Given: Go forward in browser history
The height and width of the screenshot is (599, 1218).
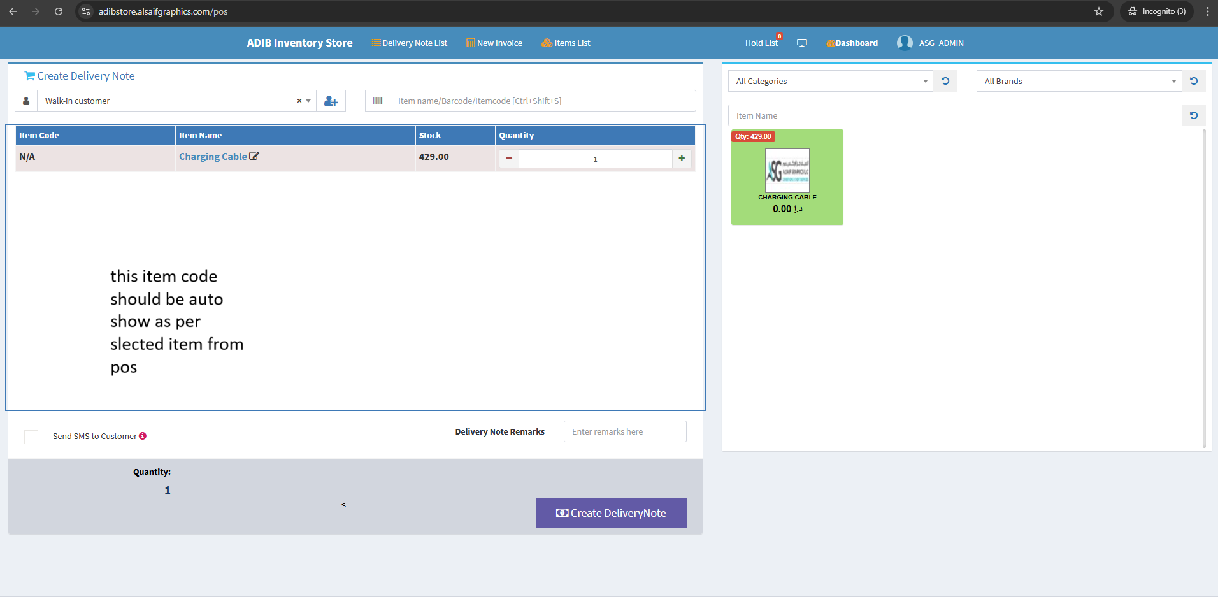Looking at the screenshot, I should pos(36,11).
